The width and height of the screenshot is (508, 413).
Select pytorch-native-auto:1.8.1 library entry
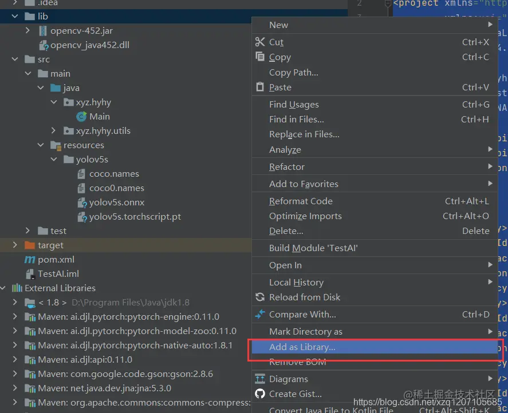tap(135, 346)
